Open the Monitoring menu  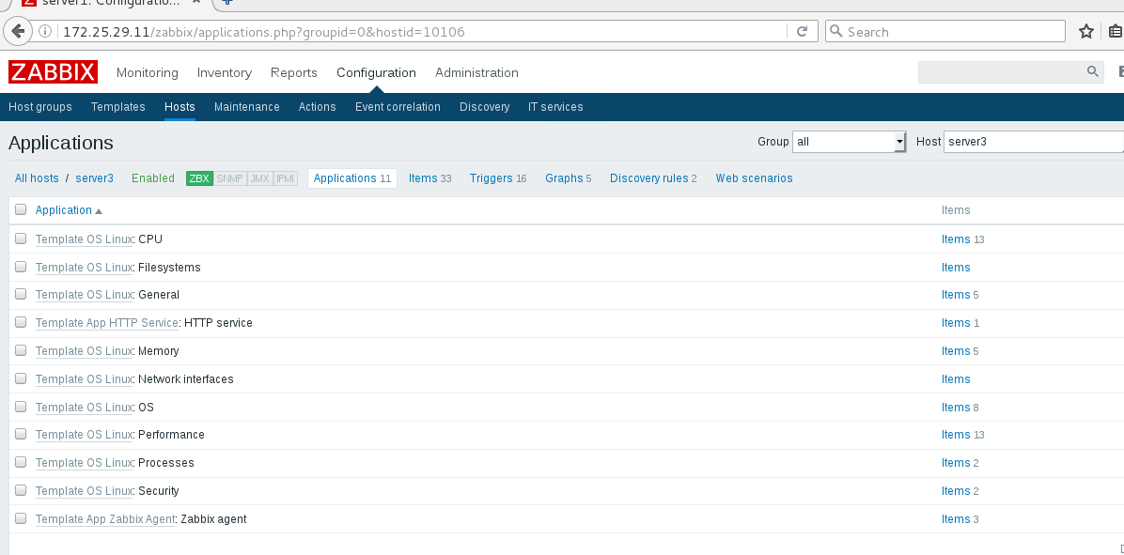[147, 72]
